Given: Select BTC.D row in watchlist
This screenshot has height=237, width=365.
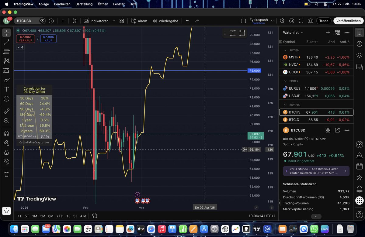Looking at the screenshot, I should 316,120.
